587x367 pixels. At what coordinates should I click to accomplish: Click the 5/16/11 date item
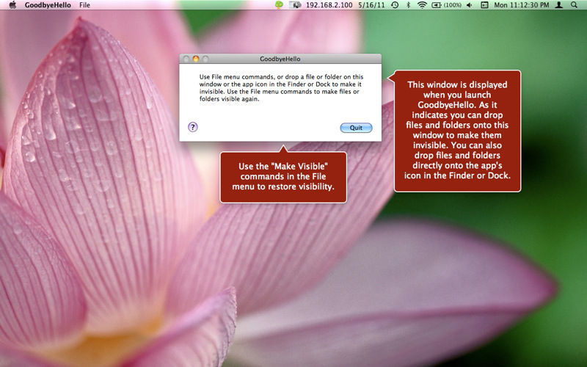pyautogui.click(x=371, y=5)
